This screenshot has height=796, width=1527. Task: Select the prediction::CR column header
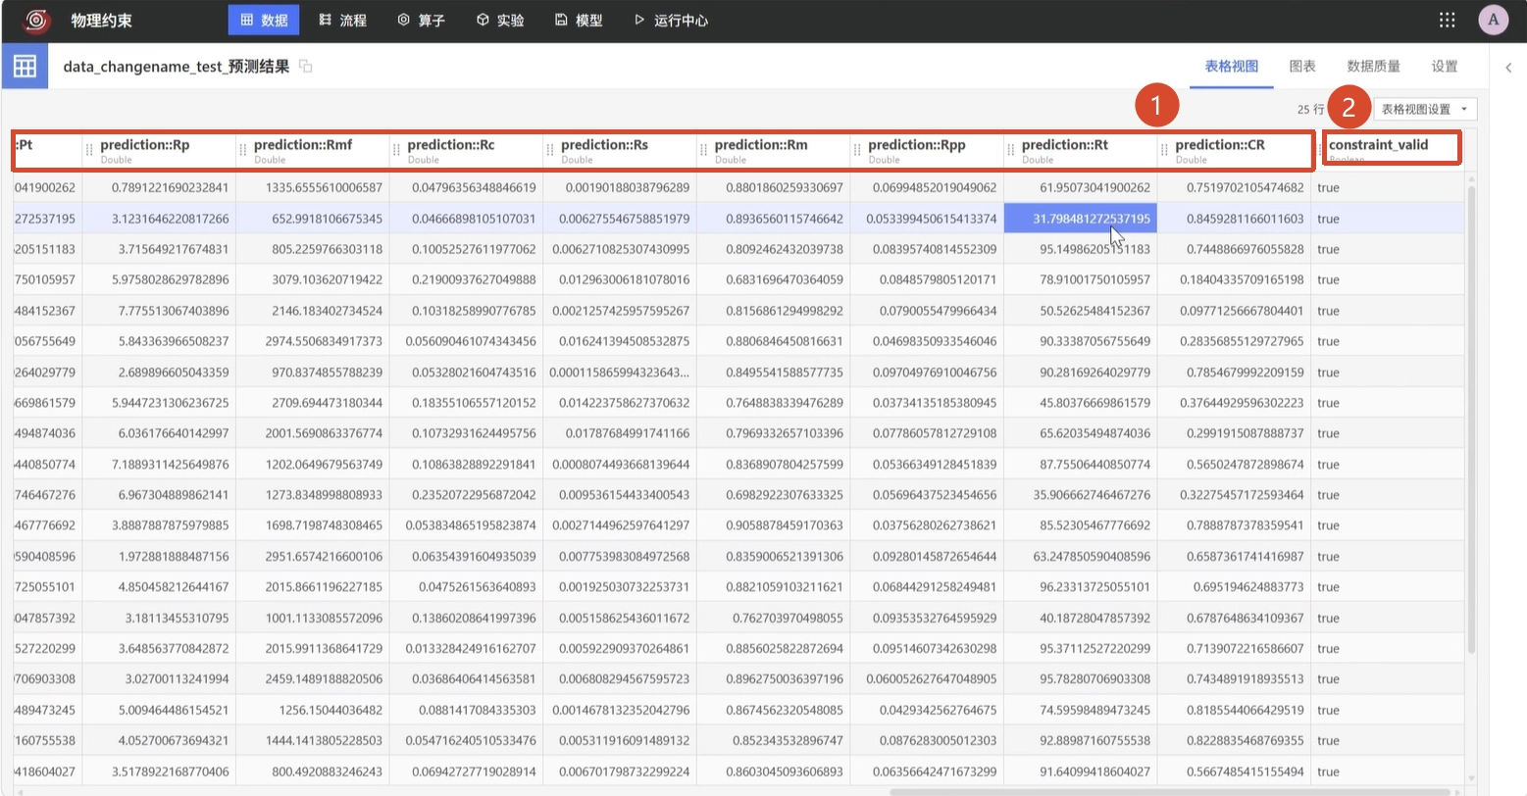(1234, 150)
